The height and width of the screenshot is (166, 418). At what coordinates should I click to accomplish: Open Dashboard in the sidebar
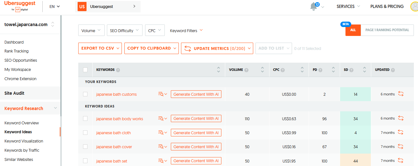click(x=14, y=42)
